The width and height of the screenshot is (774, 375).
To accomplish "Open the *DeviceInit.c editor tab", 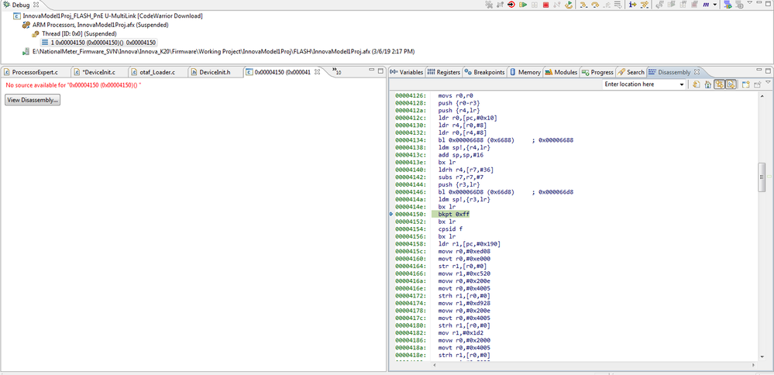I will [x=98, y=72].
